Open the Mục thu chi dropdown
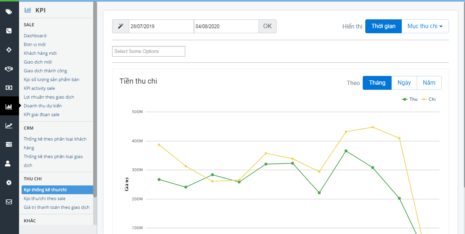This screenshot has height=234, width=465. [425, 26]
